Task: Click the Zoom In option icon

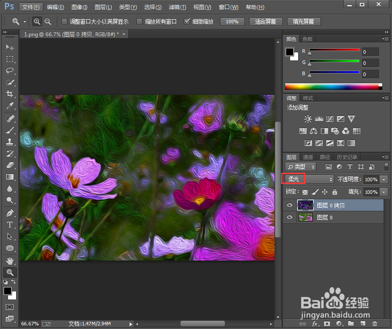Action: (x=37, y=21)
